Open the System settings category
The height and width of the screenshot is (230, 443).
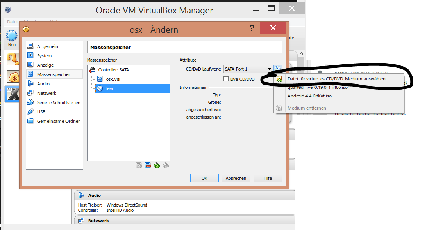click(x=54, y=55)
